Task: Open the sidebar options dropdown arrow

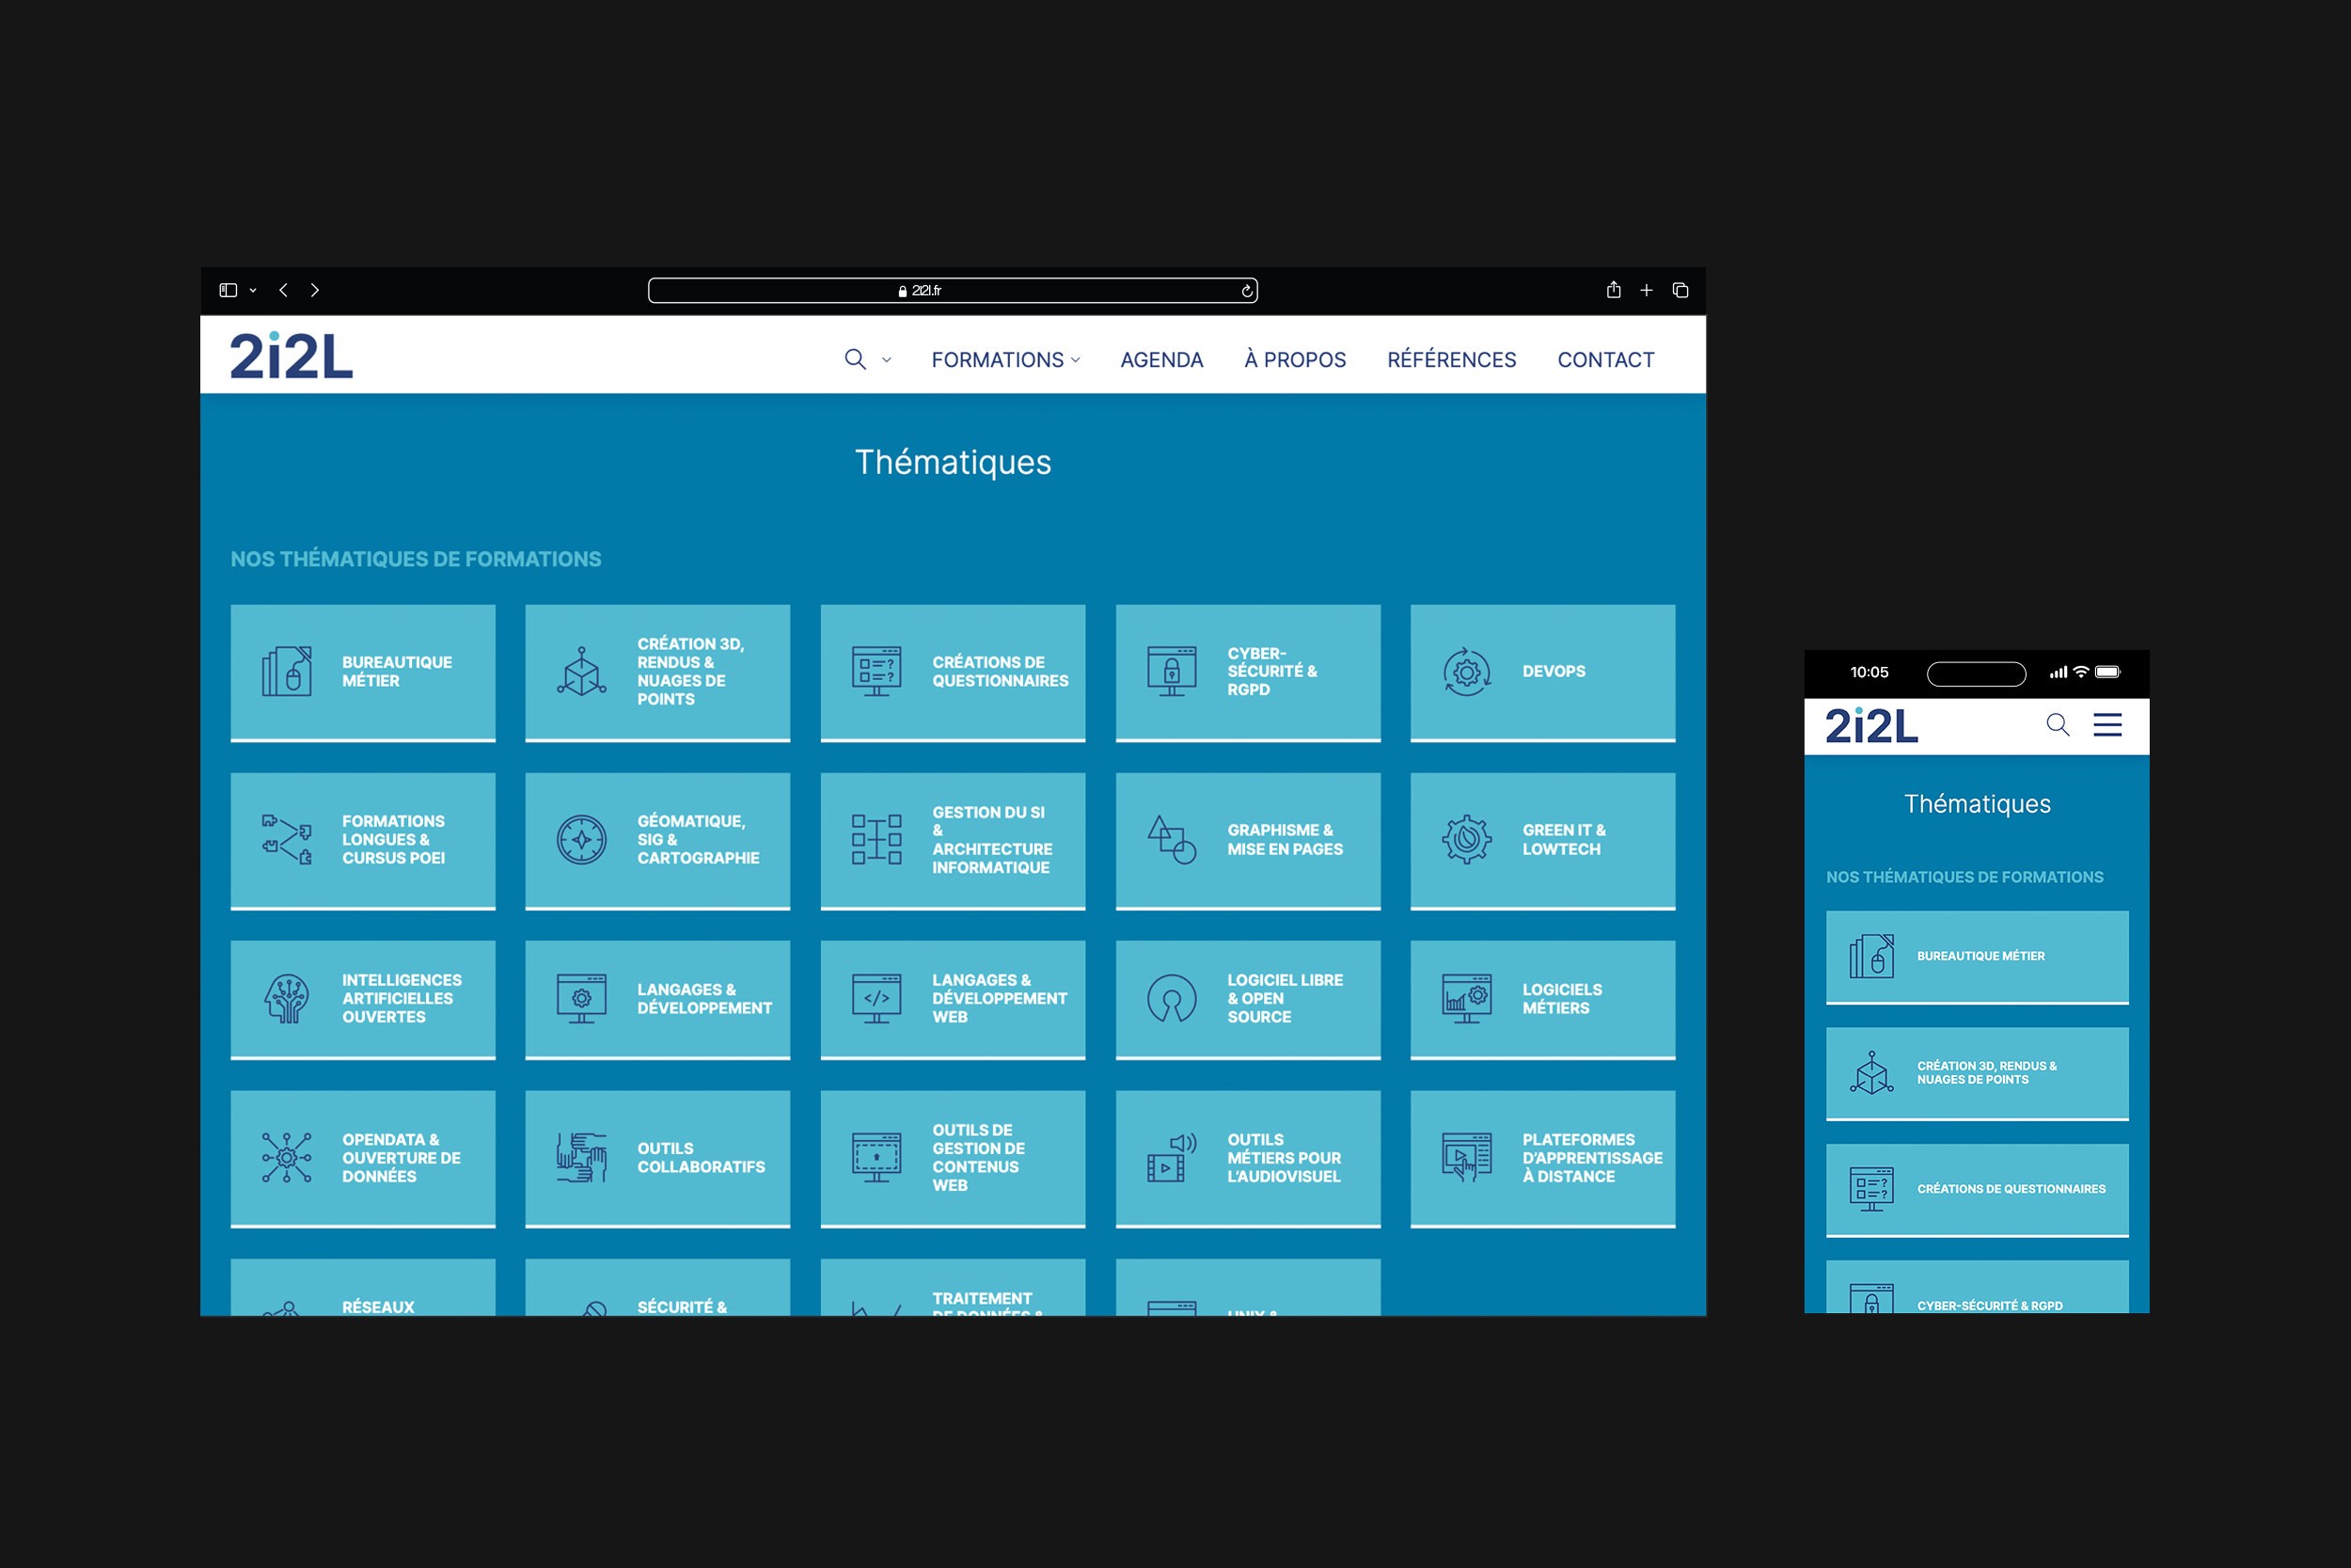Action: [x=253, y=291]
